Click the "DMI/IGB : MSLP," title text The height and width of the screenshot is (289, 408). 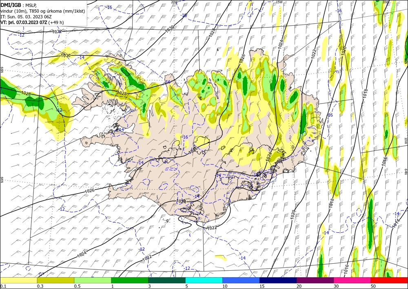coord(18,4)
